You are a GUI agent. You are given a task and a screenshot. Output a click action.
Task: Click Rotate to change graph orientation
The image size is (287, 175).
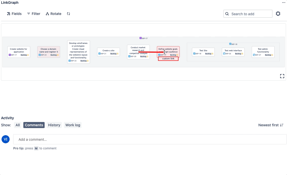tap(53, 14)
